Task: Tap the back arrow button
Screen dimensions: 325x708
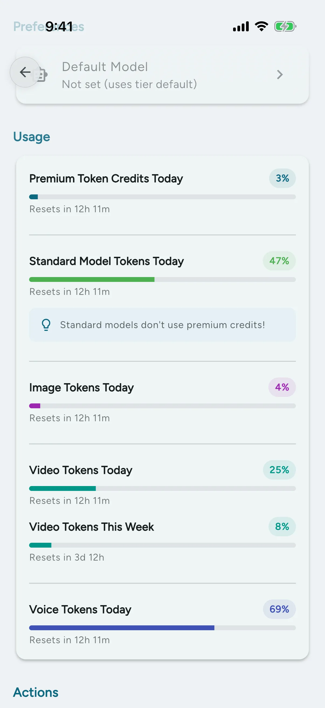Action: click(x=25, y=72)
